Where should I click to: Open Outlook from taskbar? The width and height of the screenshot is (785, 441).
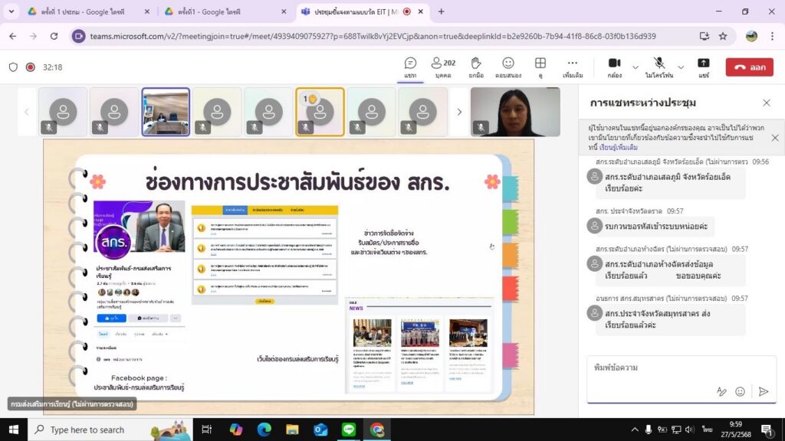tap(320, 430)
